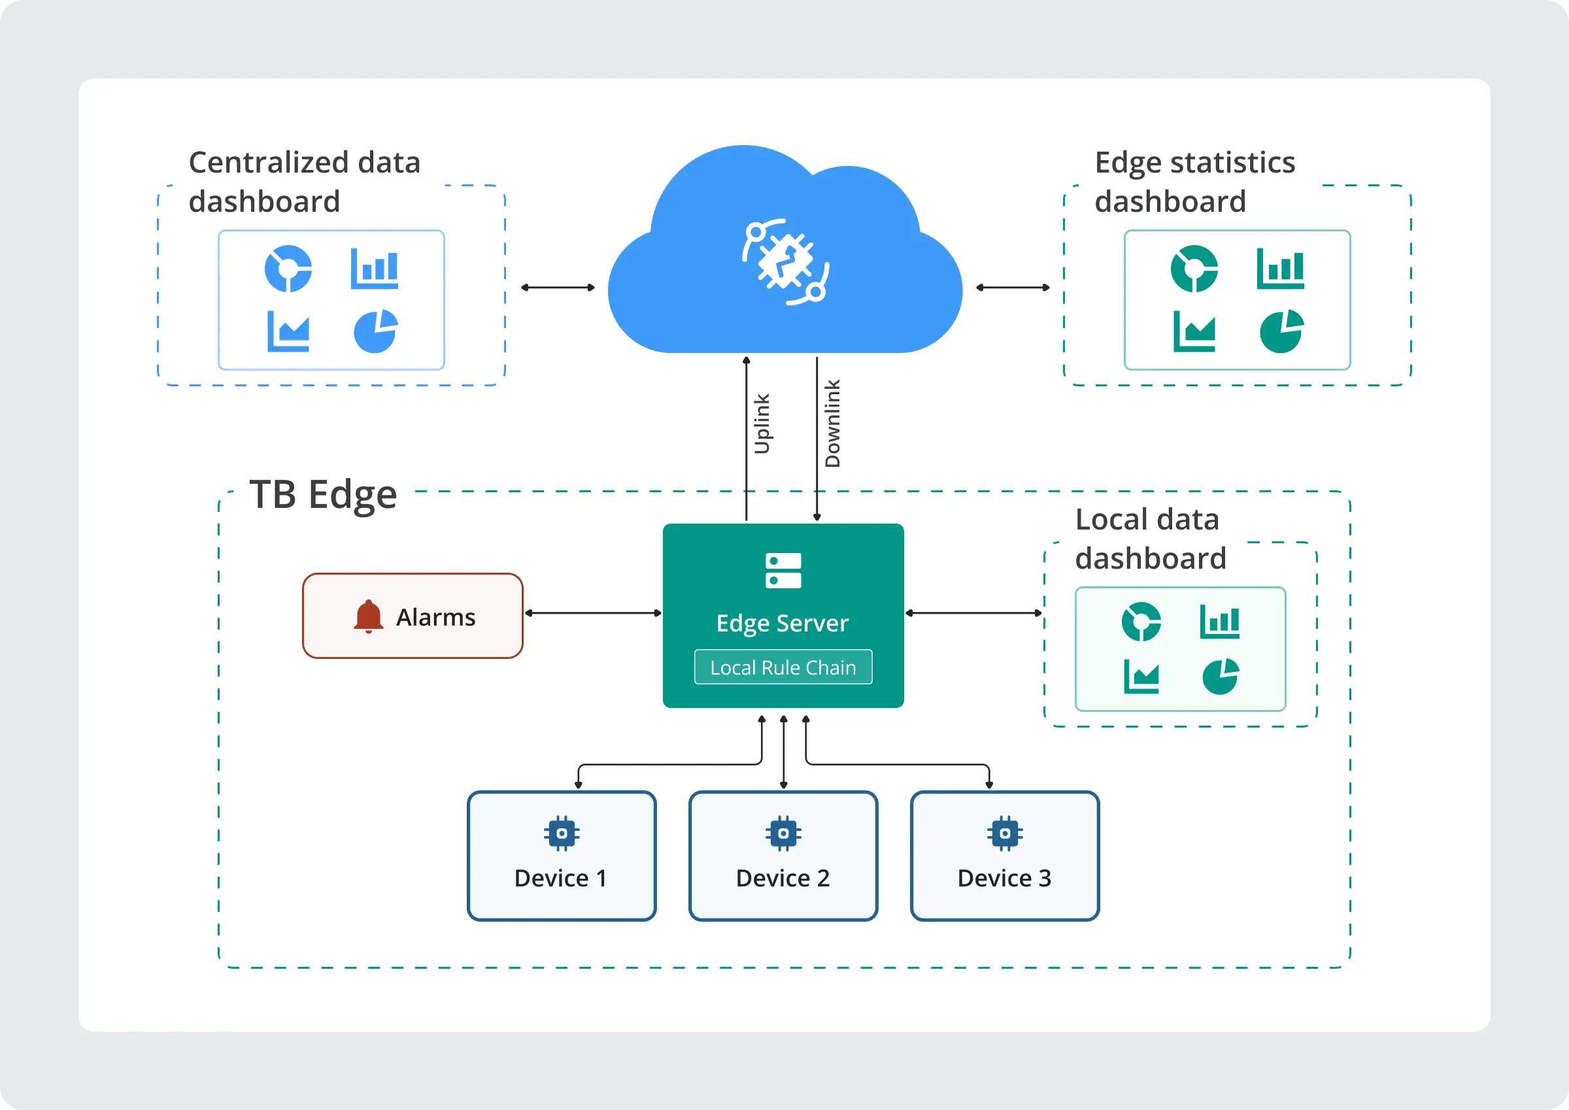Click green donut chart in Edge statistics dashboard
1569x1110 pixels.
coord(1194,269)
